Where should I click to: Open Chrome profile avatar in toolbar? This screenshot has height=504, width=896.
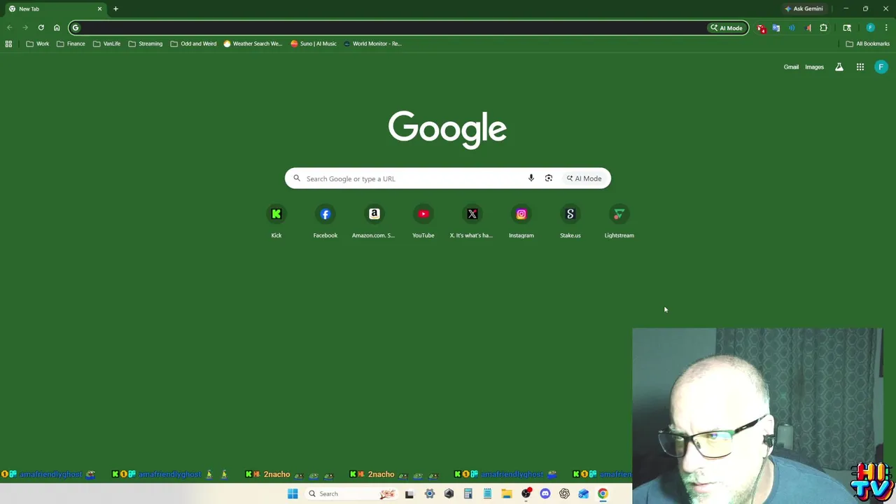click(870, 28)
